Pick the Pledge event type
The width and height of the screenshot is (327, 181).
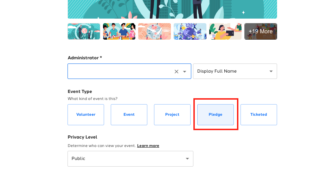(x=216, y=115)
